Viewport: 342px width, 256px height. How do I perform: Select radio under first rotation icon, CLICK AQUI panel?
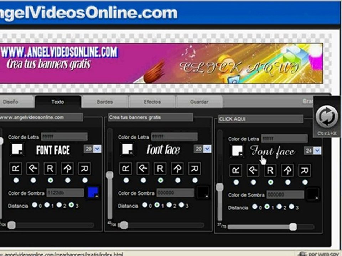click(236, 182)
